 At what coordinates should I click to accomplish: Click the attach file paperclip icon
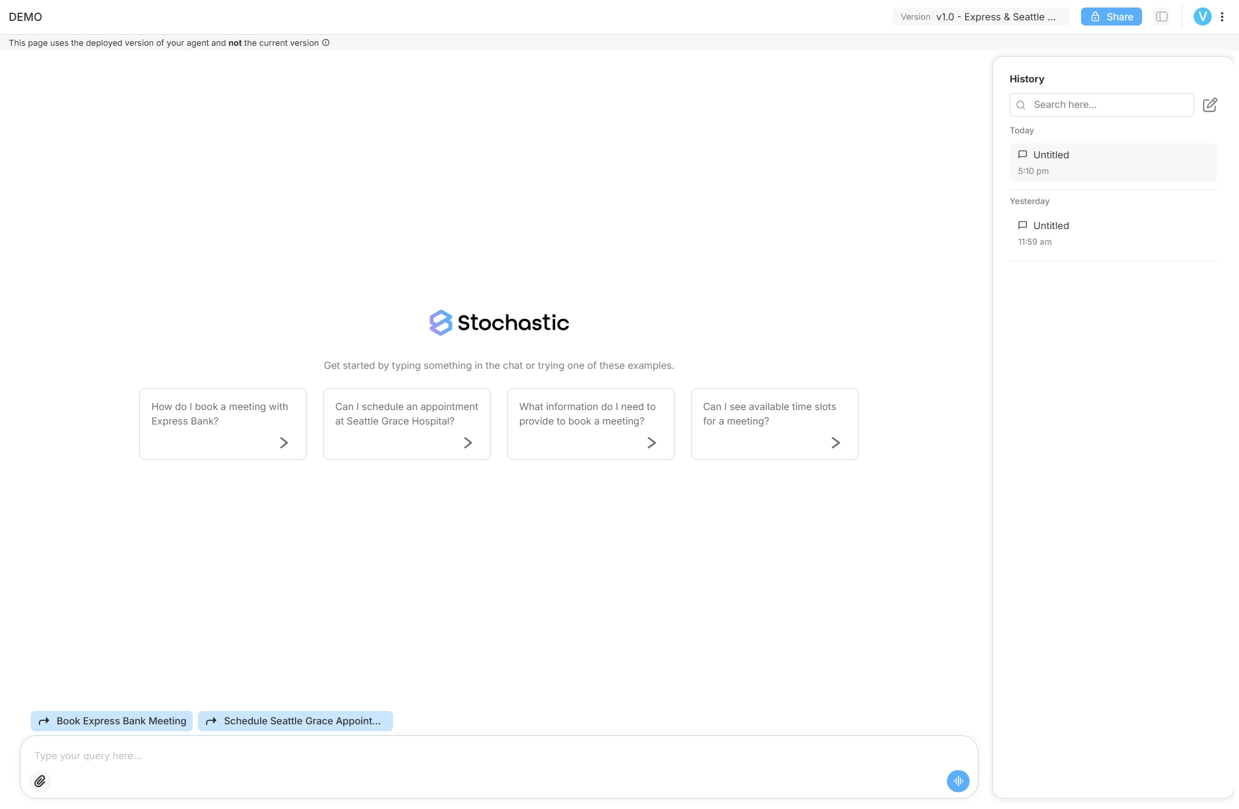(40, 781)
